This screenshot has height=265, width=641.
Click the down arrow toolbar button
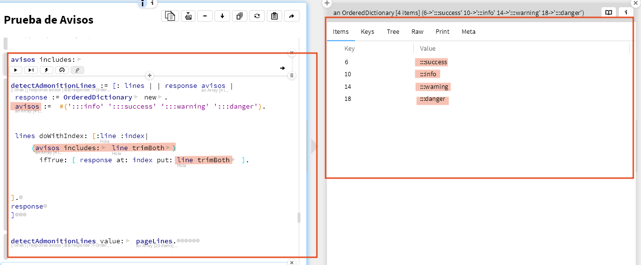[222, 16]
